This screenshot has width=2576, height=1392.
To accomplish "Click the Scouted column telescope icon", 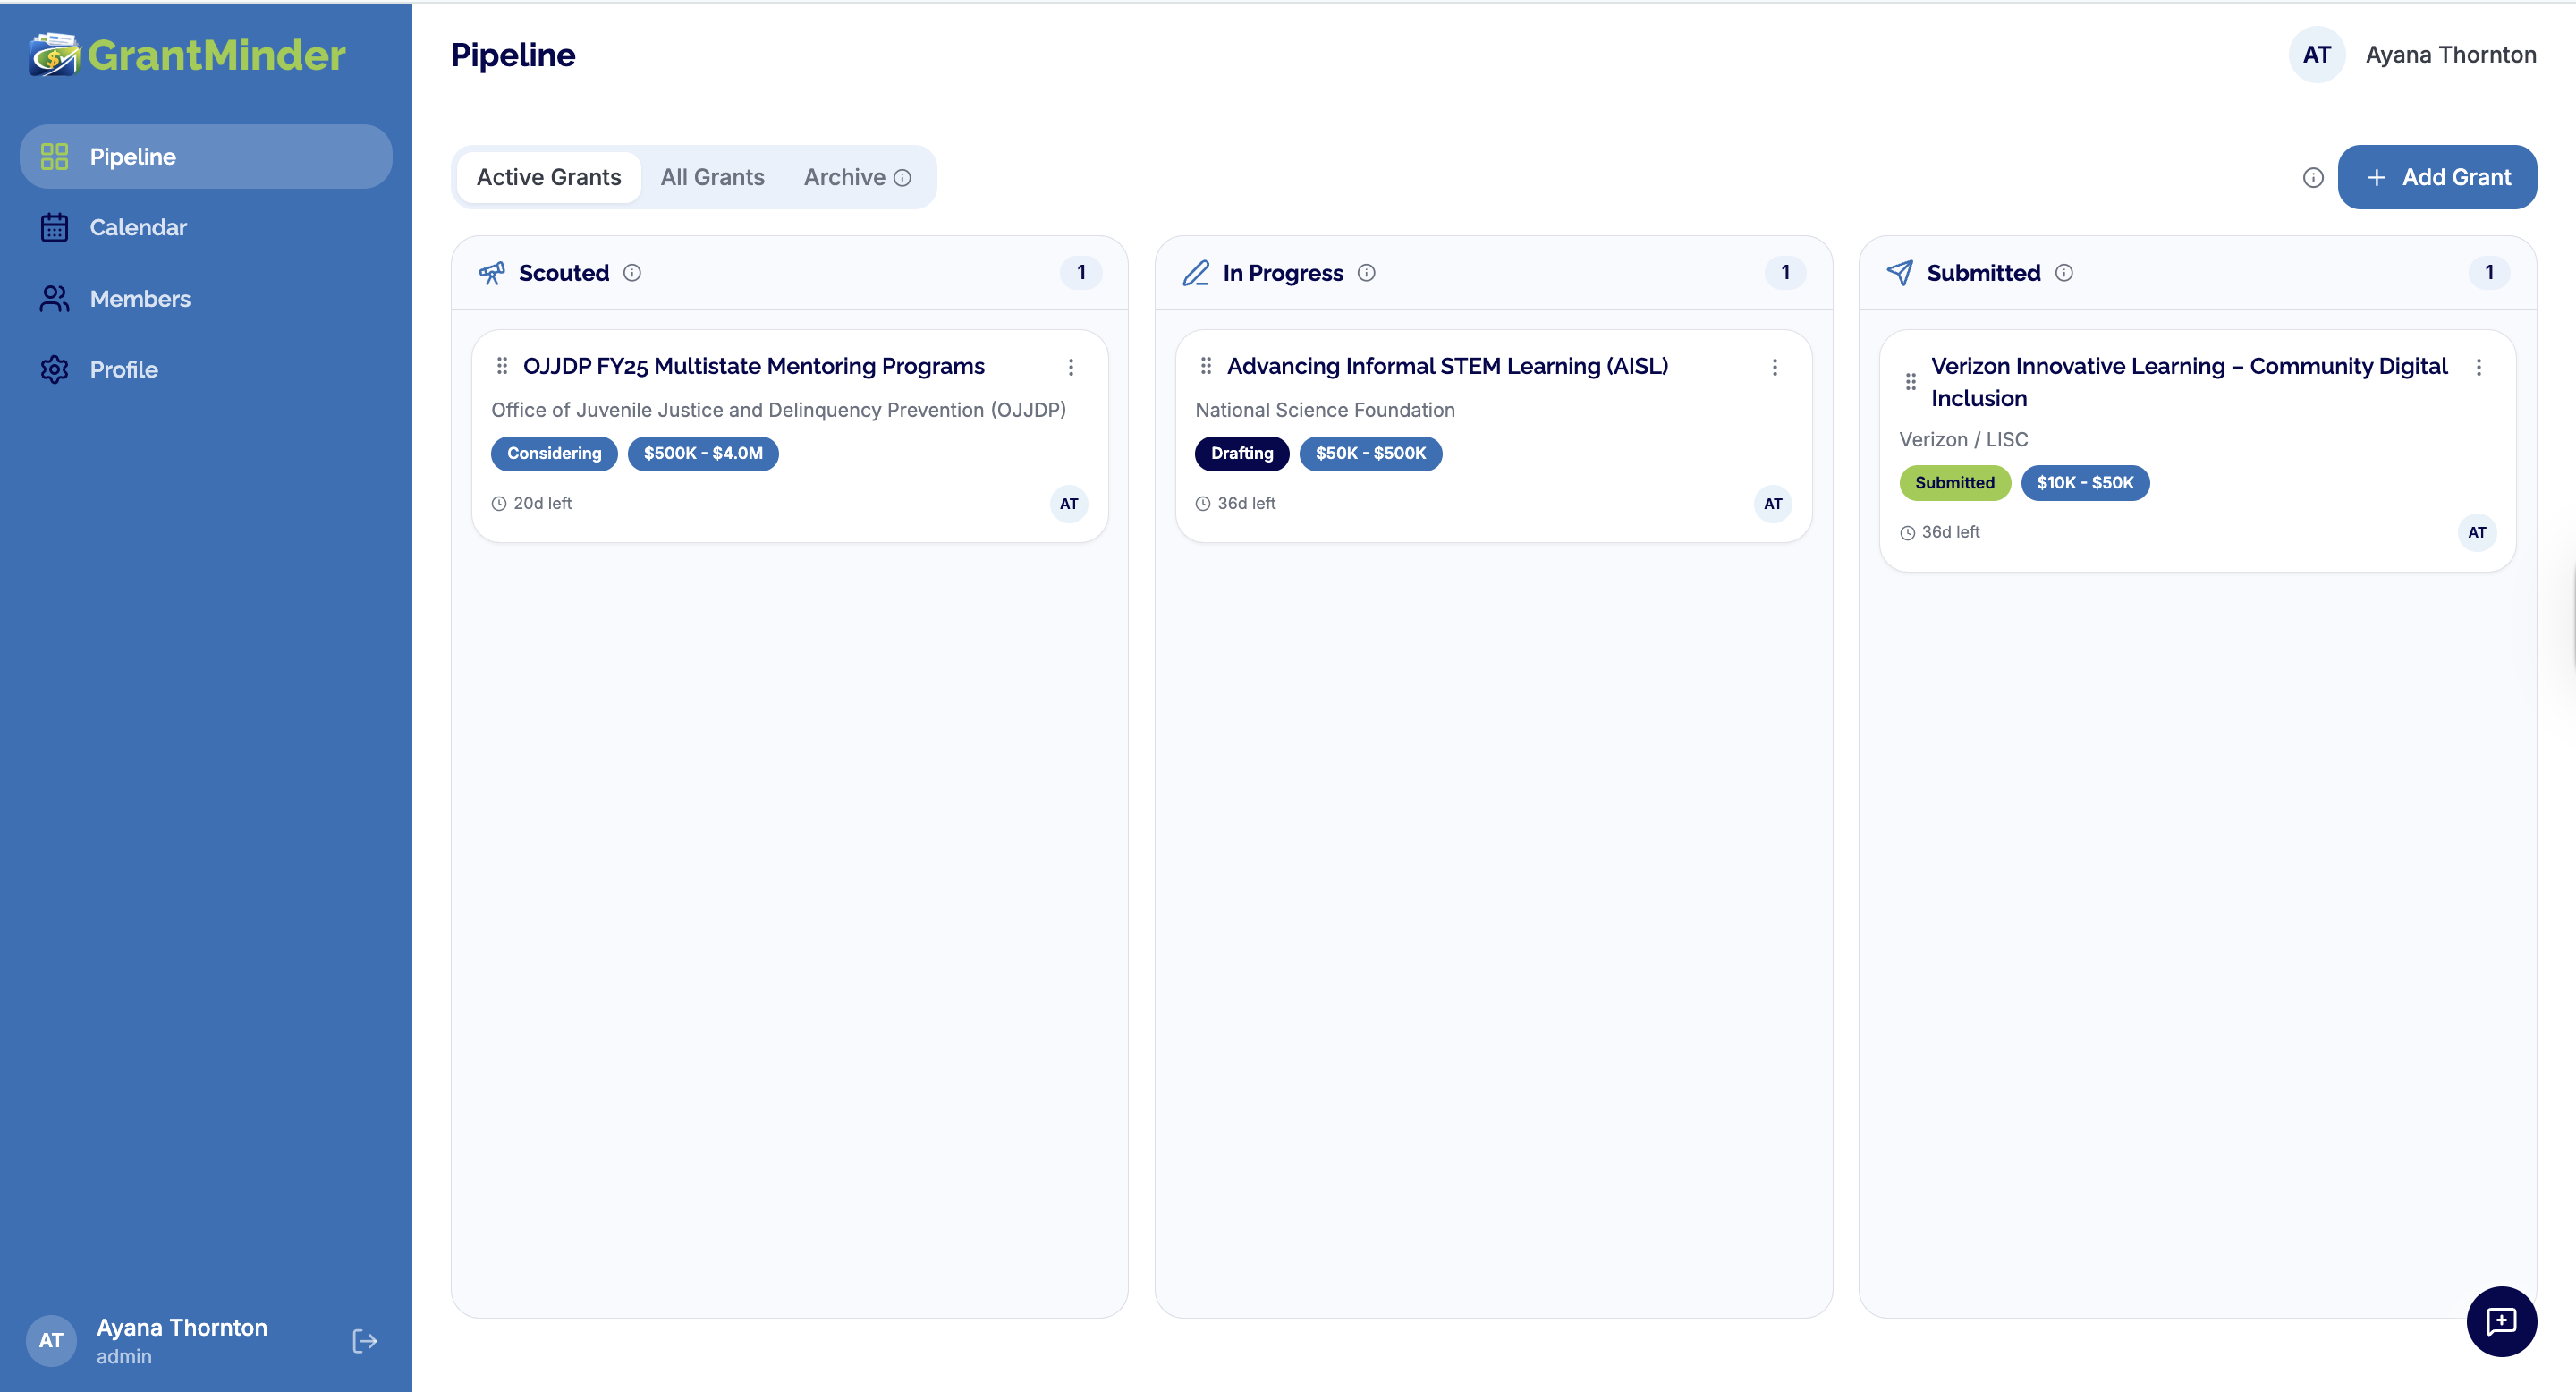I will pyautogui.click(x=492, y=272).
